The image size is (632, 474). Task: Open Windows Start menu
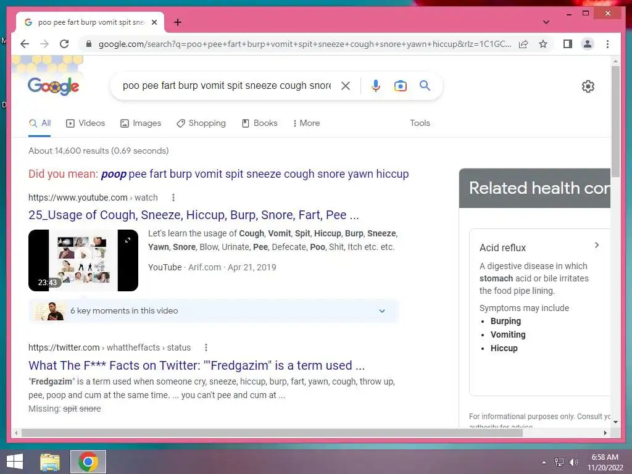point(15,462)
